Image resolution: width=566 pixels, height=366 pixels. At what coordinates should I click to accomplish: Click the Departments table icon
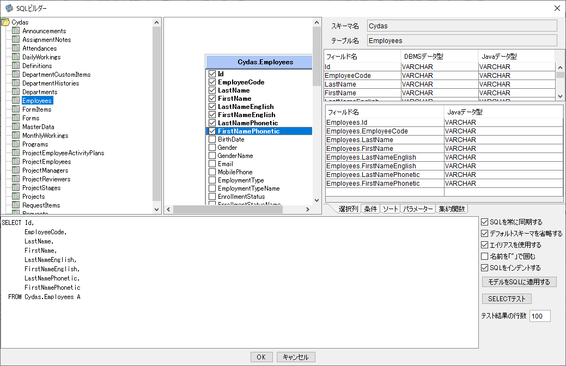pos(16,91)
